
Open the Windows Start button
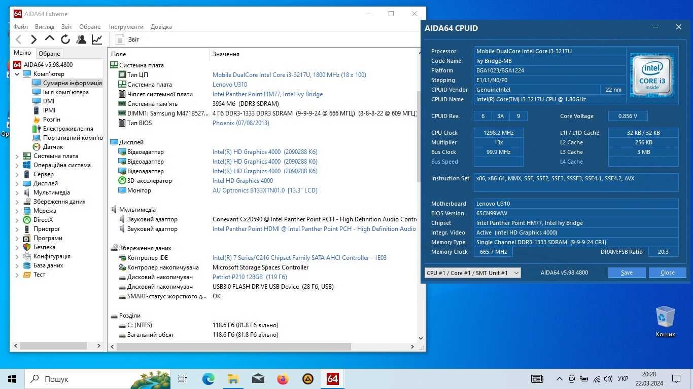pos(12,379)
